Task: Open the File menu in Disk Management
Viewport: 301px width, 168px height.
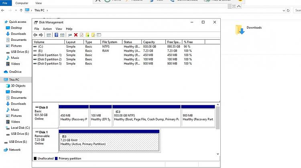Action: pyautogui.click(x=37, y=29)
